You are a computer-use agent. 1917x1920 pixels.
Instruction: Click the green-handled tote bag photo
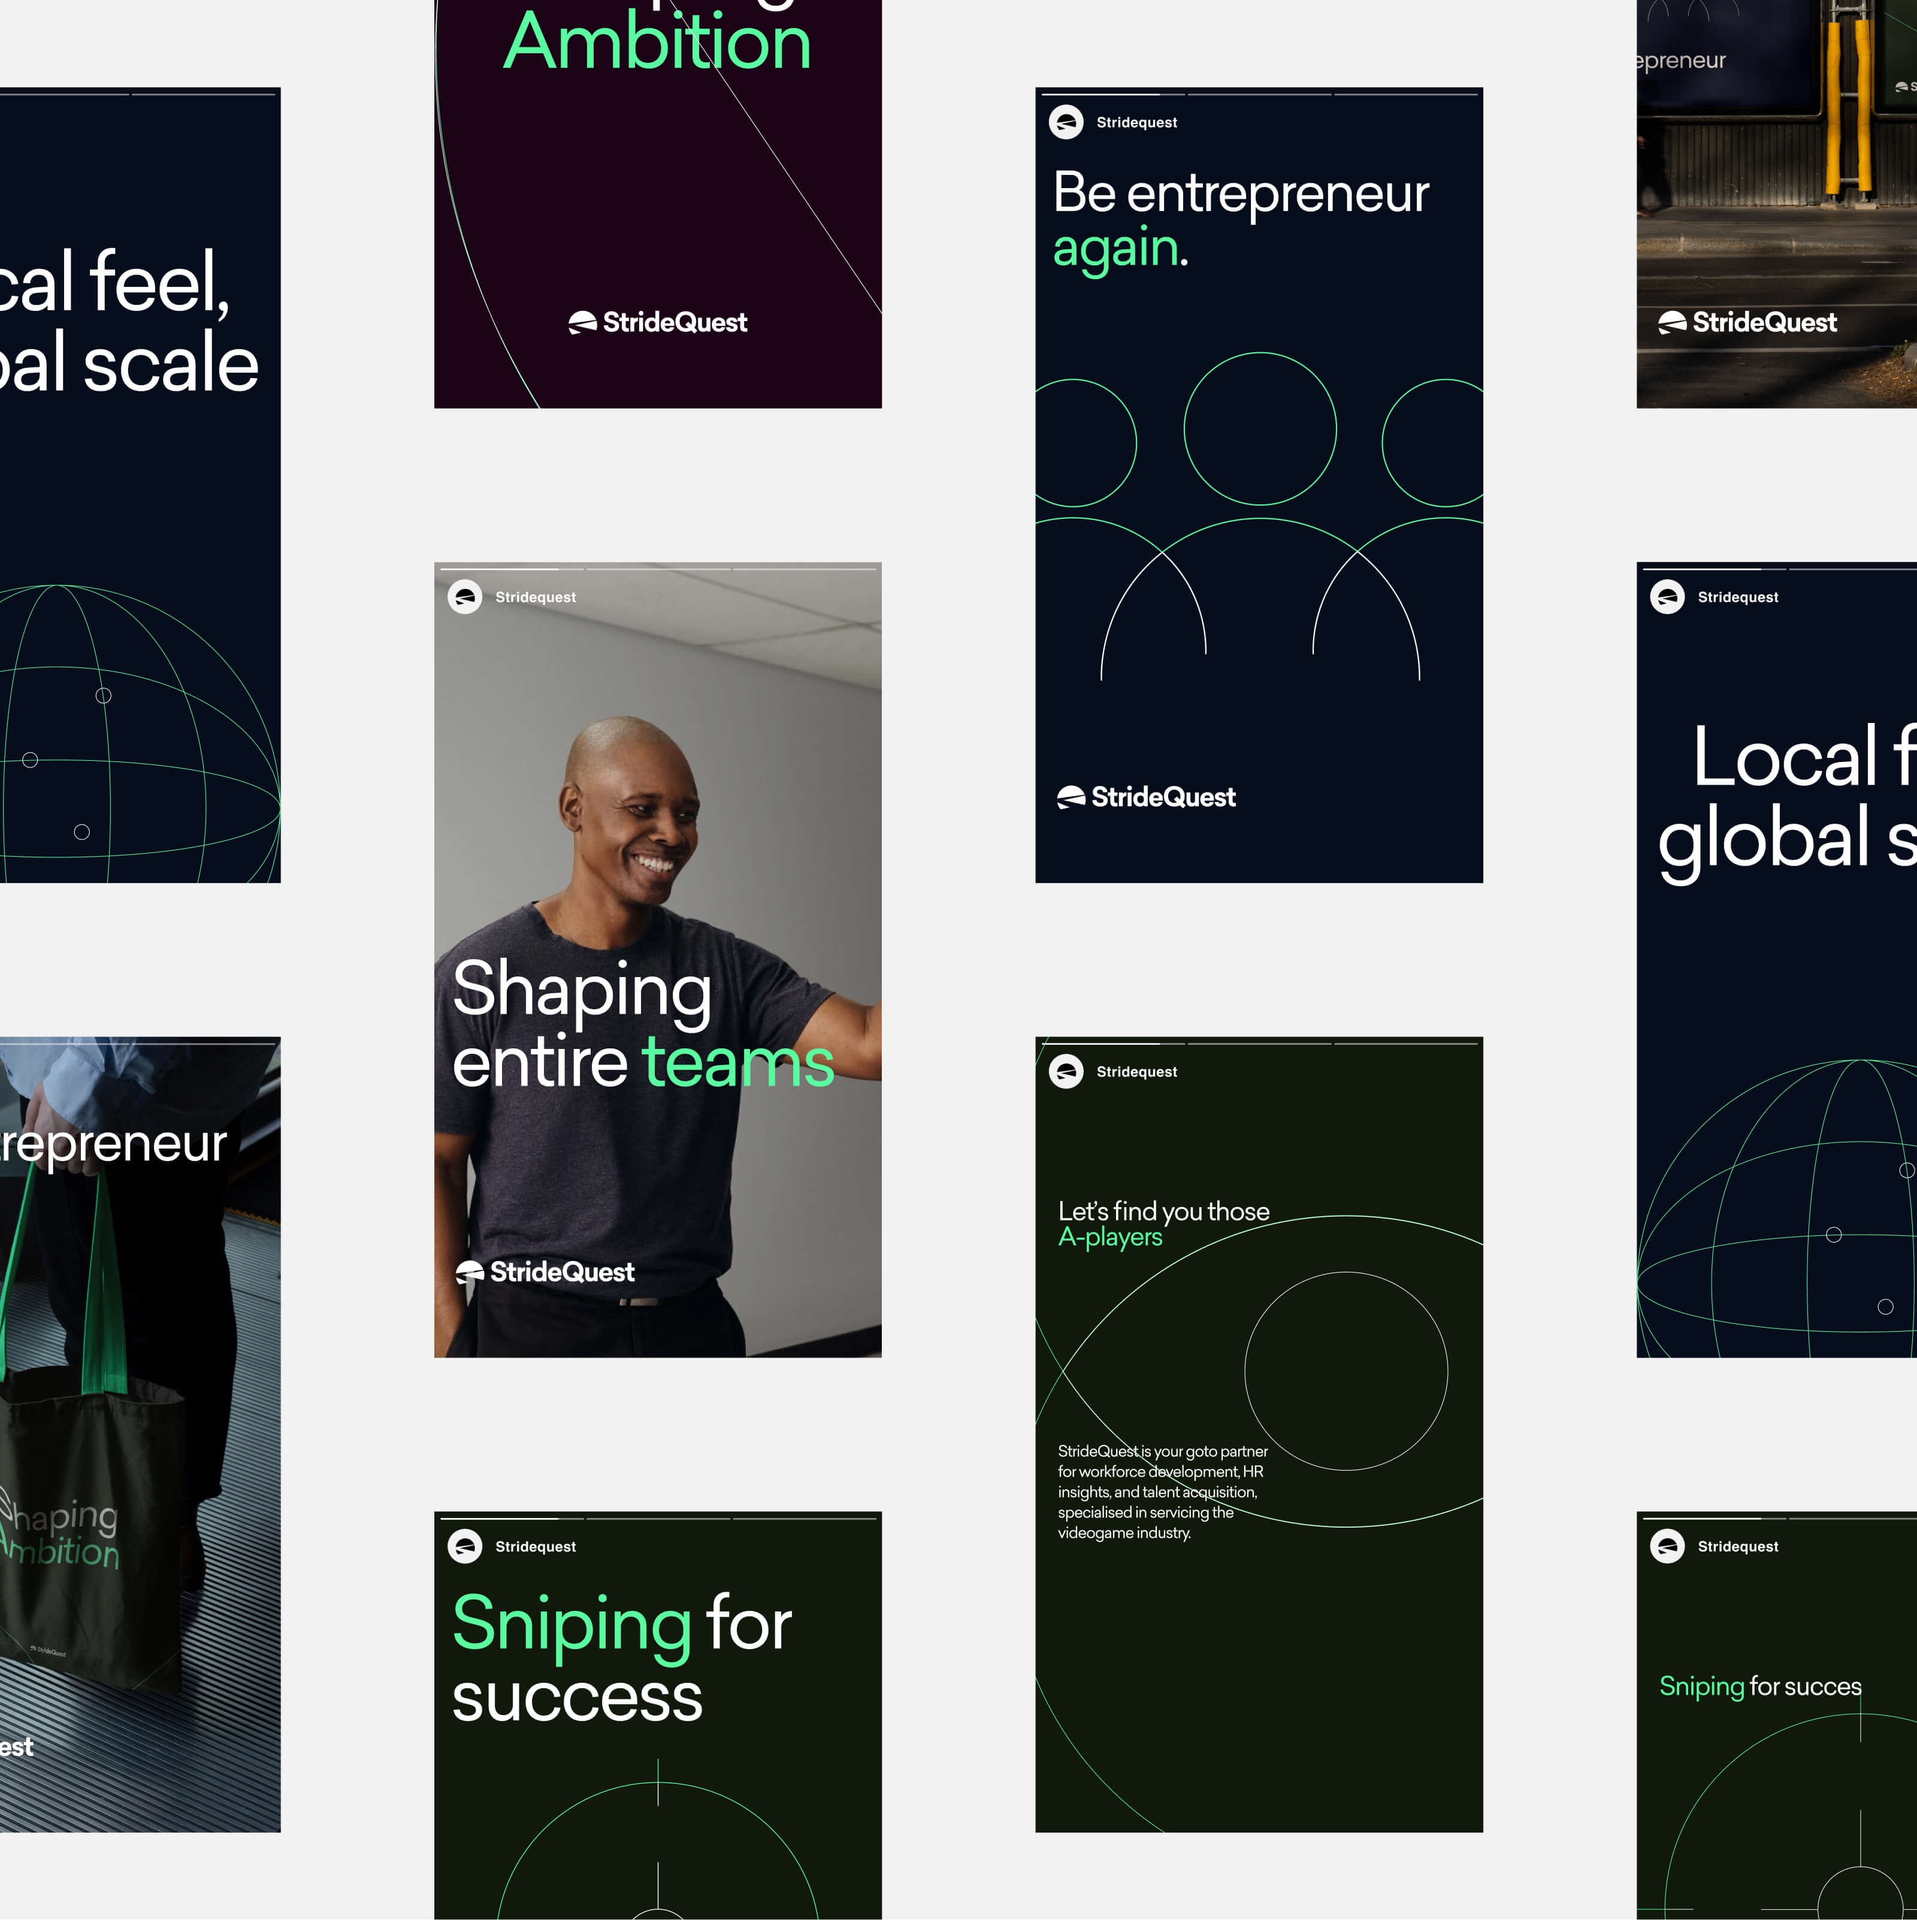(140, 1434)
